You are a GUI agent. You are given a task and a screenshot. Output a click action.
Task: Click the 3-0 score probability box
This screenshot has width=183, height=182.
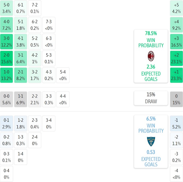point(7,41)
